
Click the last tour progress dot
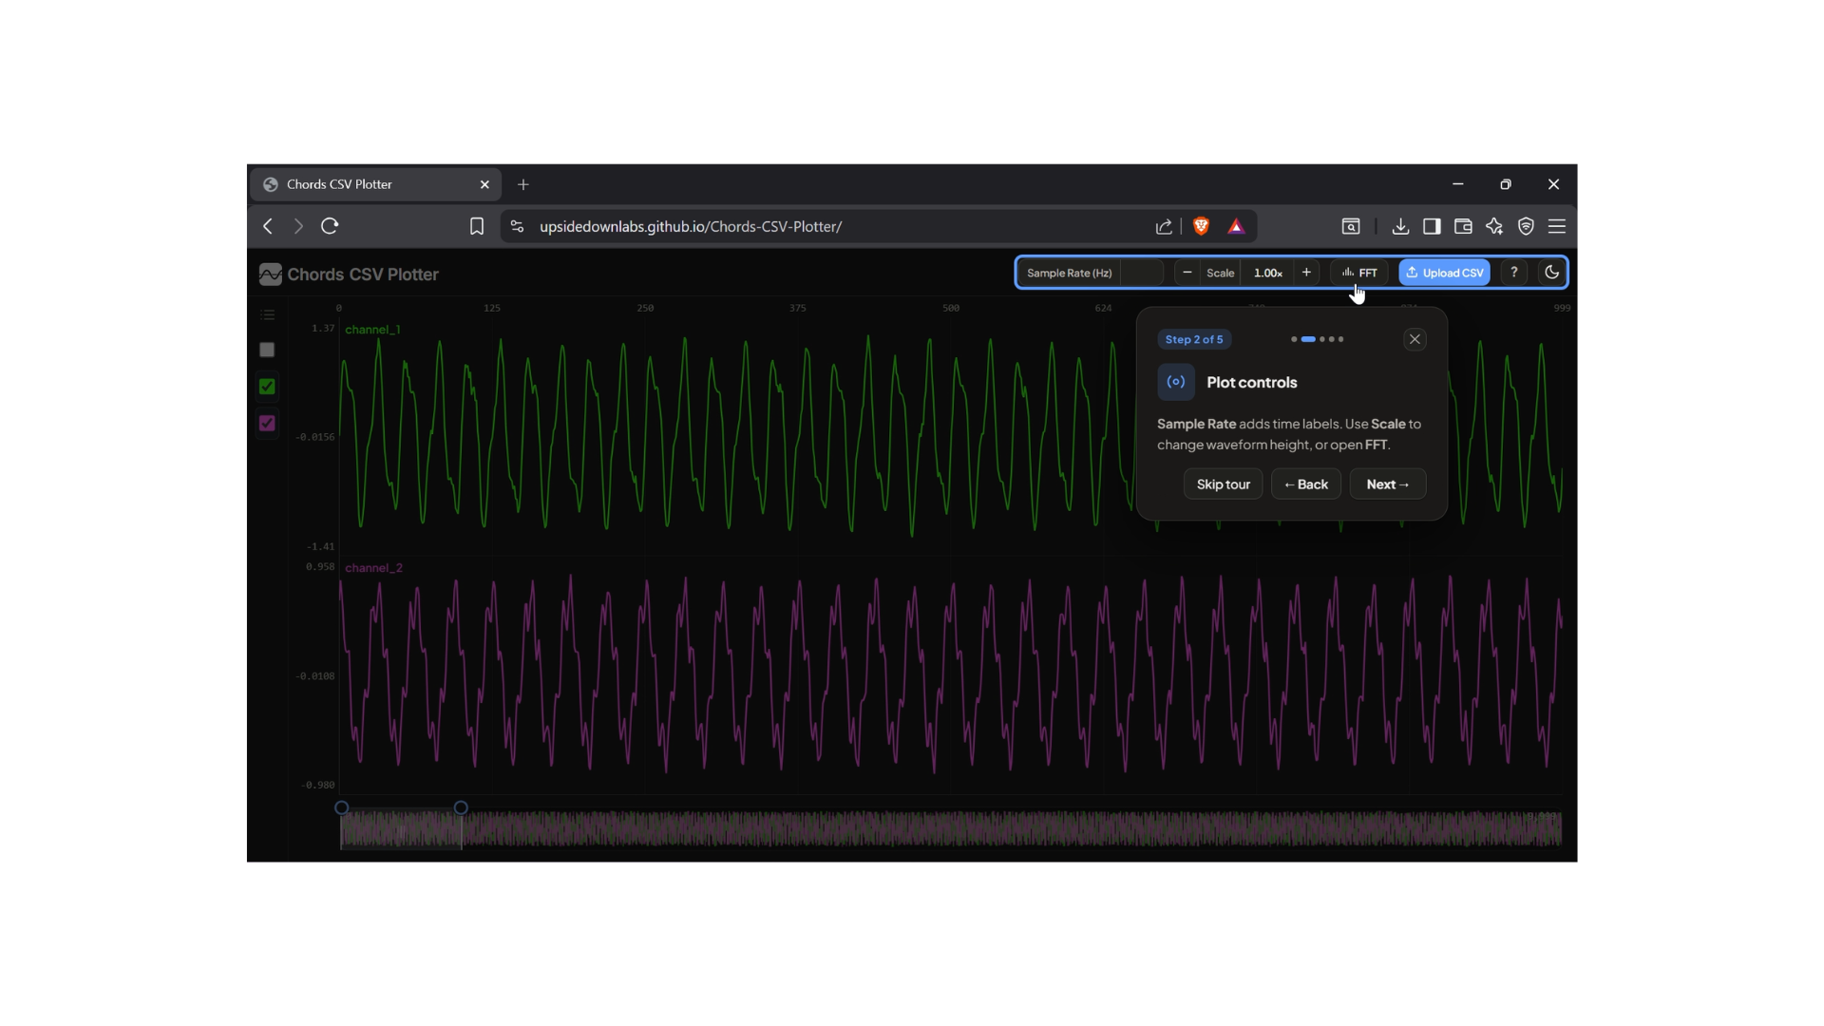tap(1340, 339)
